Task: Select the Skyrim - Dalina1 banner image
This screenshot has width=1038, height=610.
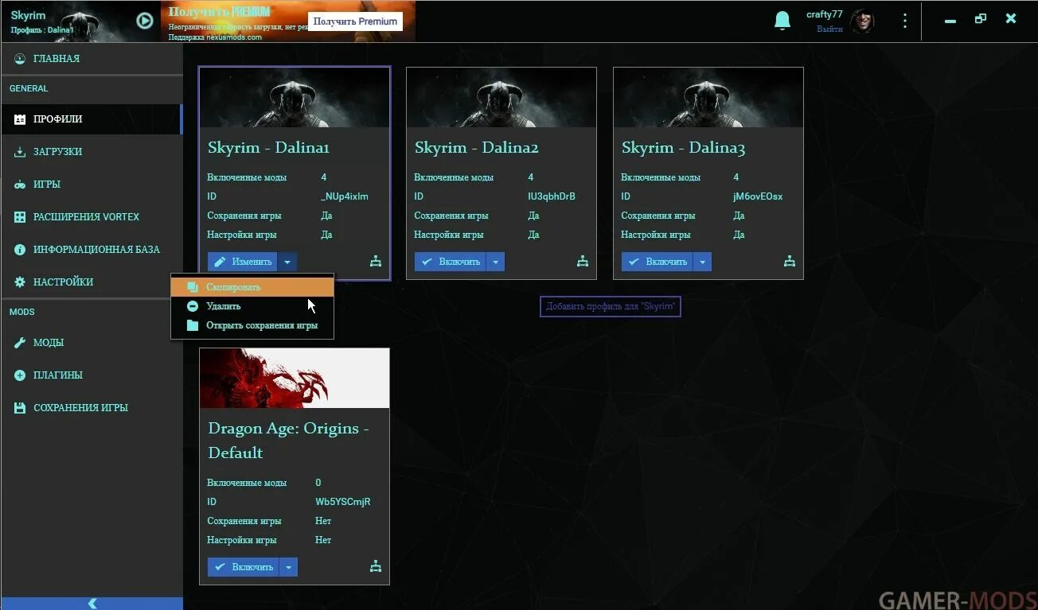Action: click(295, 98)
